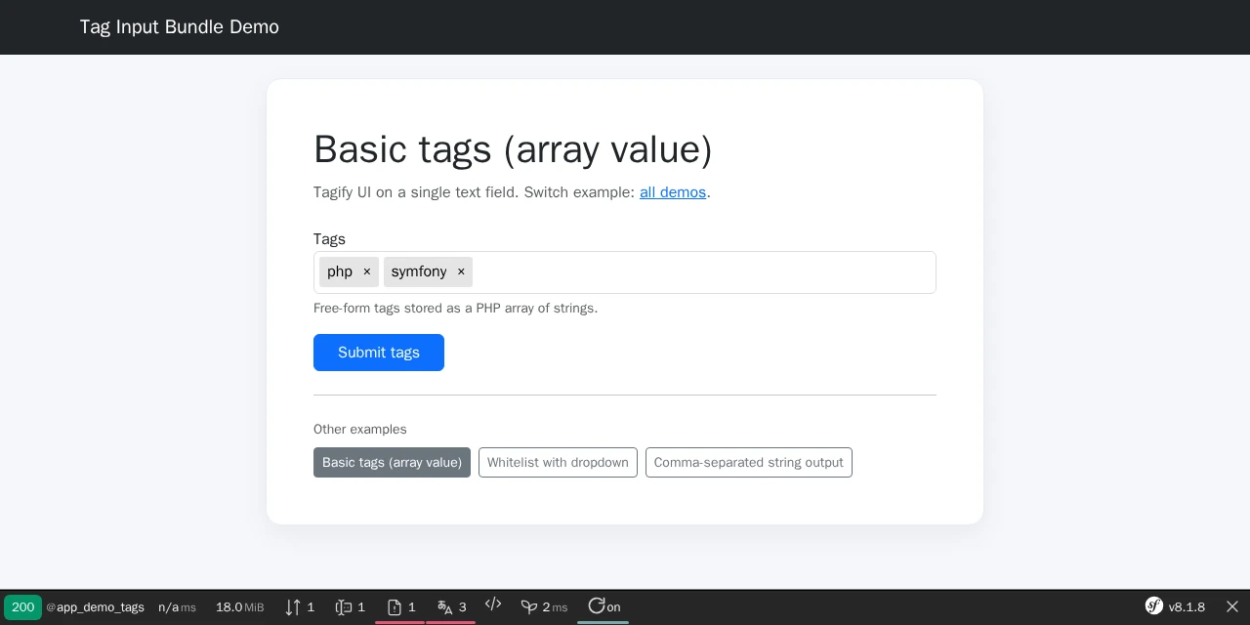Image resolution: width=1250 pixels, height=625 pixels.
Task: Open the Twig panel showing 2 ms
Action: 544,607
